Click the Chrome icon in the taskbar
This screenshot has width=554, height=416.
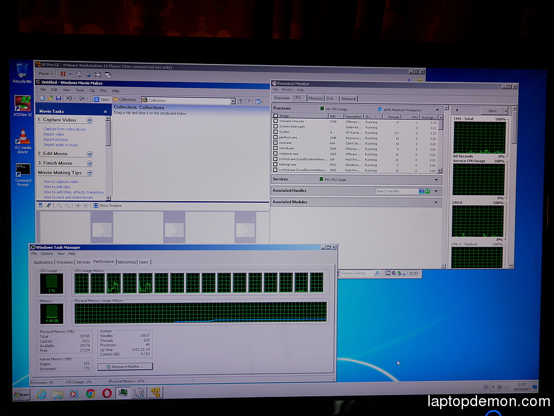coord(90,394)
